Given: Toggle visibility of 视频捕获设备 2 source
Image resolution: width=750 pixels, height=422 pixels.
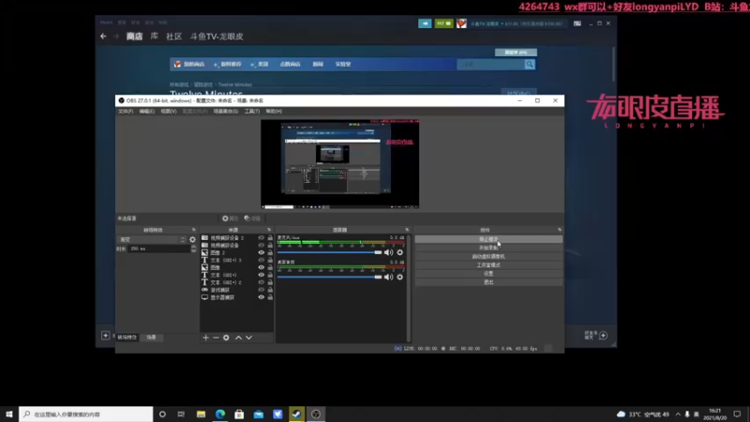Looking at the screenshot, I should [262, 237].
